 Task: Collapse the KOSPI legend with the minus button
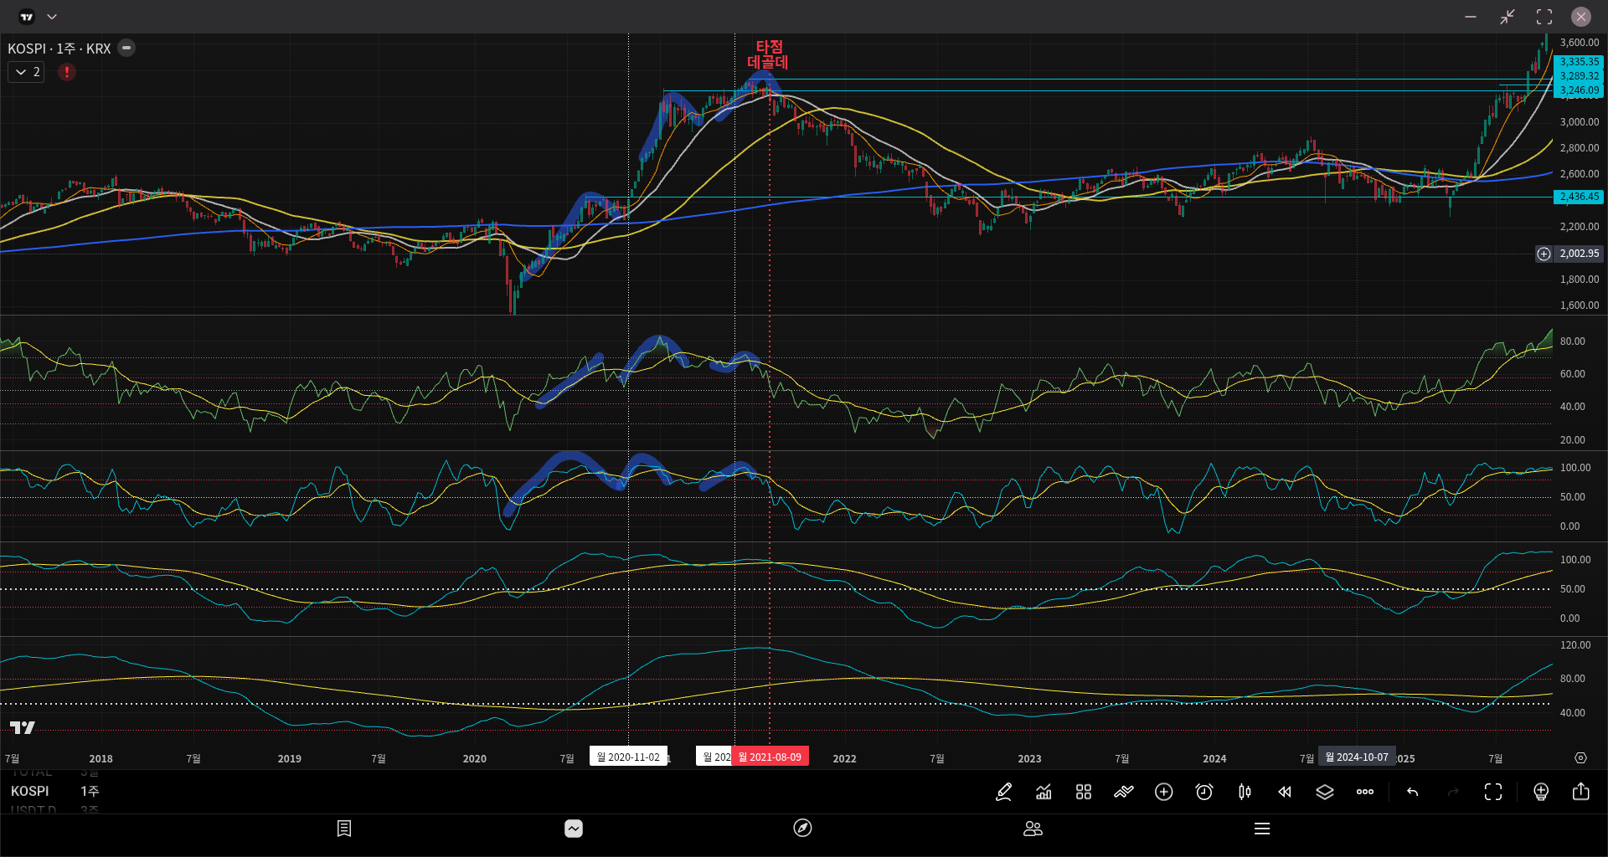[x=126, y=48]
